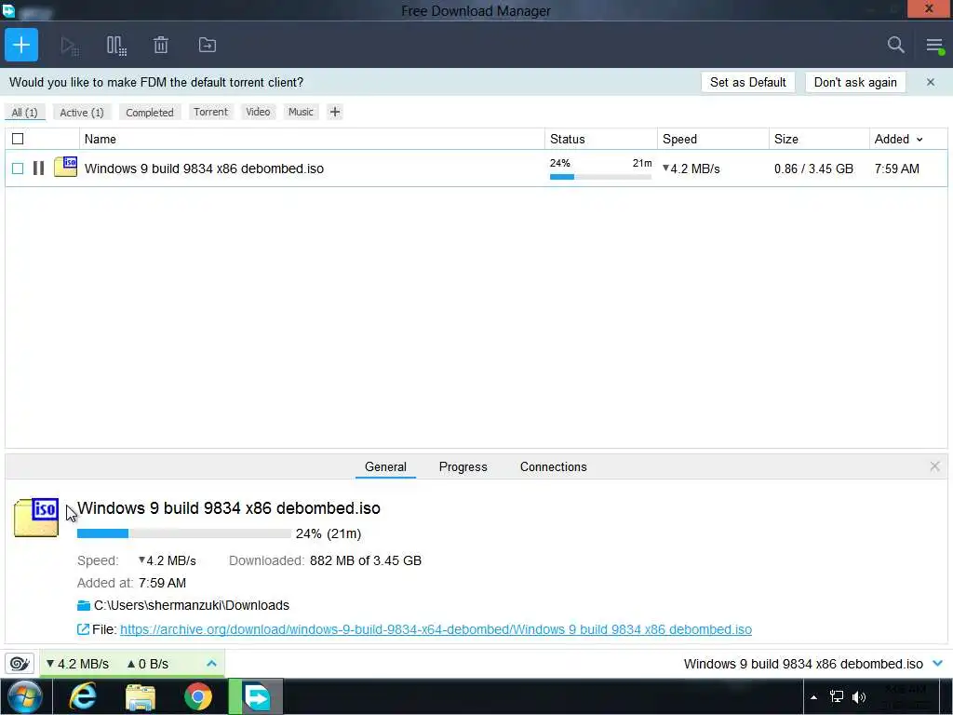Add a new download with the plus button
Screen dimensions: 953x715
[x=21, y=45]
